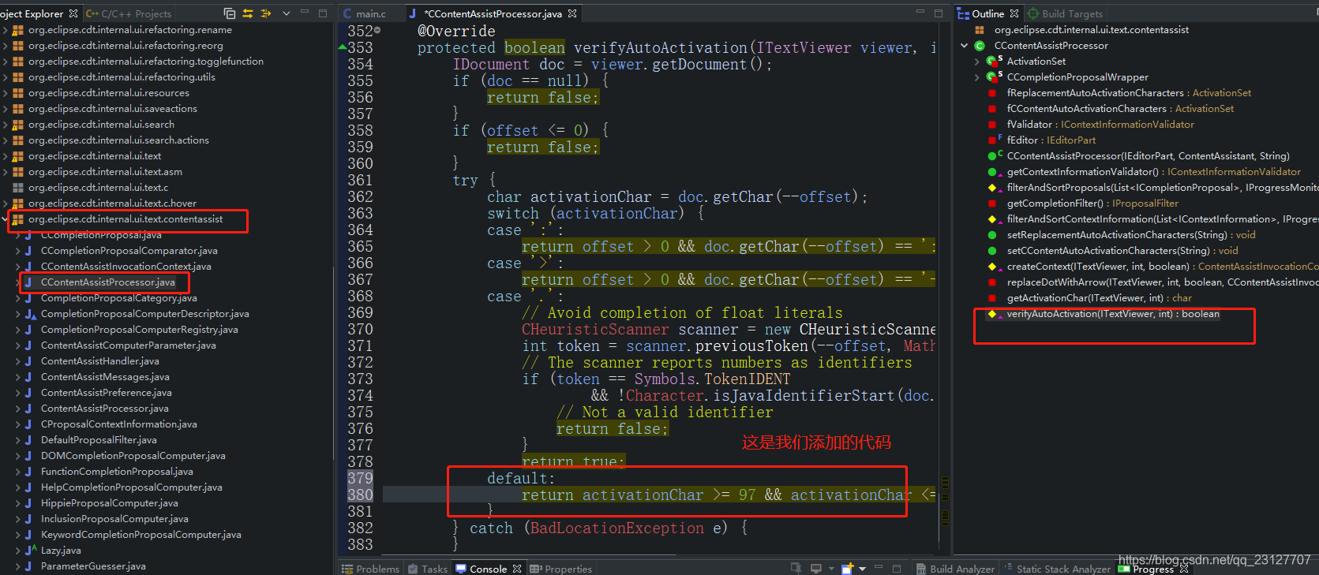The width and height of the screenshot is (1319, 575).
Task: Click the display selected console icon
Action: tap(816, 568)
